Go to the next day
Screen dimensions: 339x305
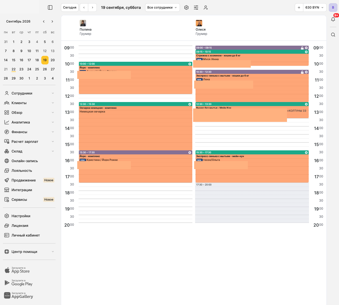(93, 8)
